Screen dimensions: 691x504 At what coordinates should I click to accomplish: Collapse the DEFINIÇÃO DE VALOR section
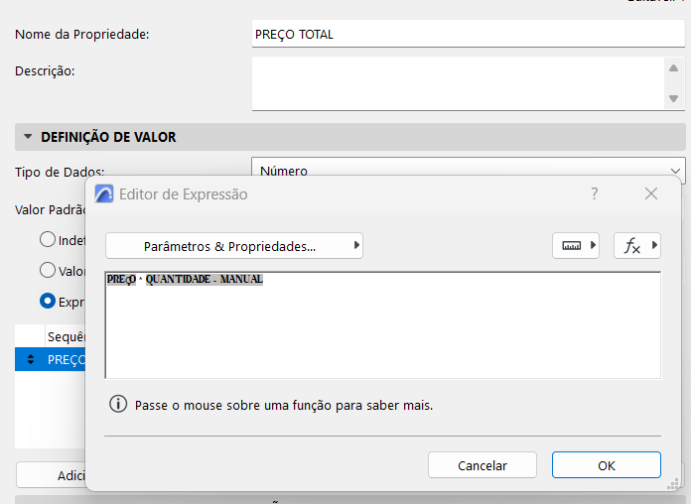[28, 137]
